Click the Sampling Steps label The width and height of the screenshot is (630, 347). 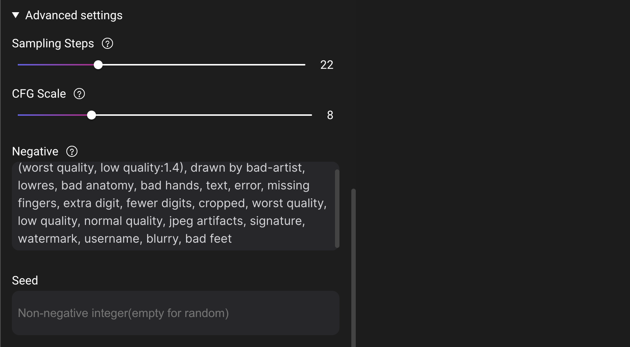pyautogui.click(x=53, y=44)
